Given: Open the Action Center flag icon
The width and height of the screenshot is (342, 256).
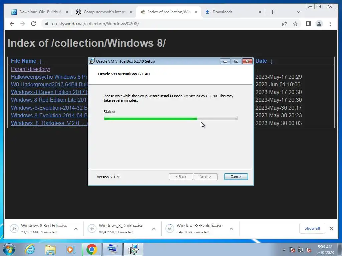Looking at the screenshot, I should pos(292,250).
